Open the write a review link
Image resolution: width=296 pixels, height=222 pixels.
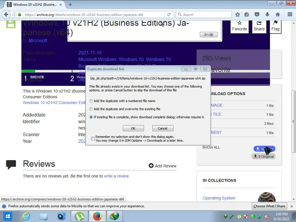coord(116,176)
